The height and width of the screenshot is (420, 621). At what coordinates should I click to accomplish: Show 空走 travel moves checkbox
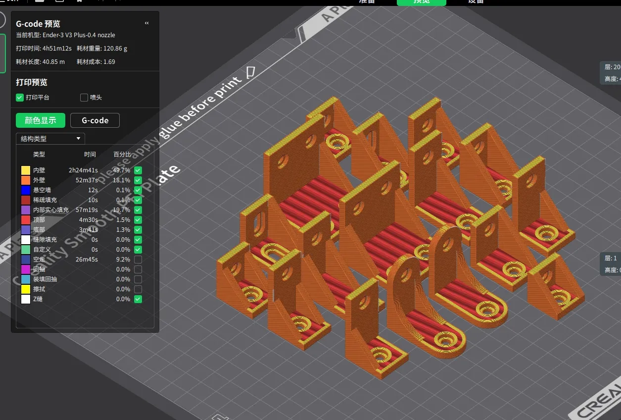pos(138,260)
